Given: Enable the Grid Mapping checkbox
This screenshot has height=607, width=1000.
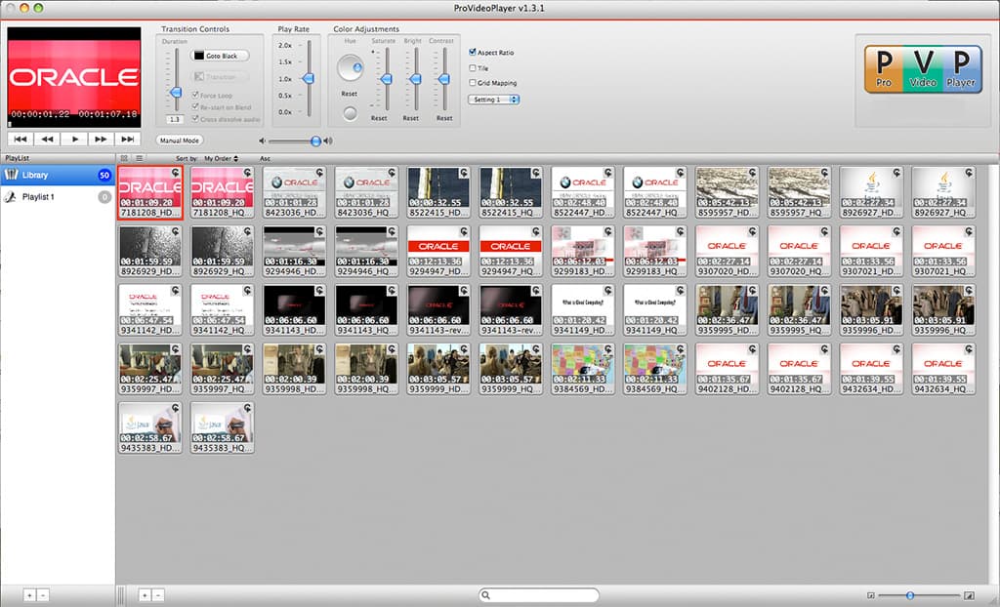Looking at the screenshot, I should click(473, 82).
